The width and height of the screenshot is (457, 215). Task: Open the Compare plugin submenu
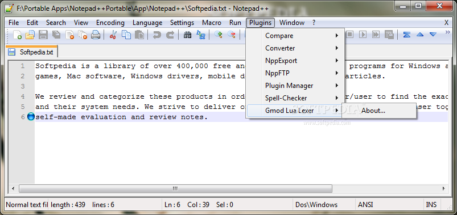[x=295, y=36]
